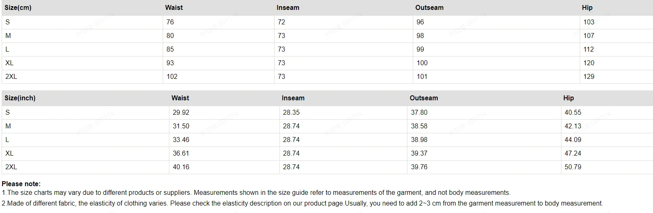
Task: Select the 2XL row label in the cm table
Action: tap(11, 77)
